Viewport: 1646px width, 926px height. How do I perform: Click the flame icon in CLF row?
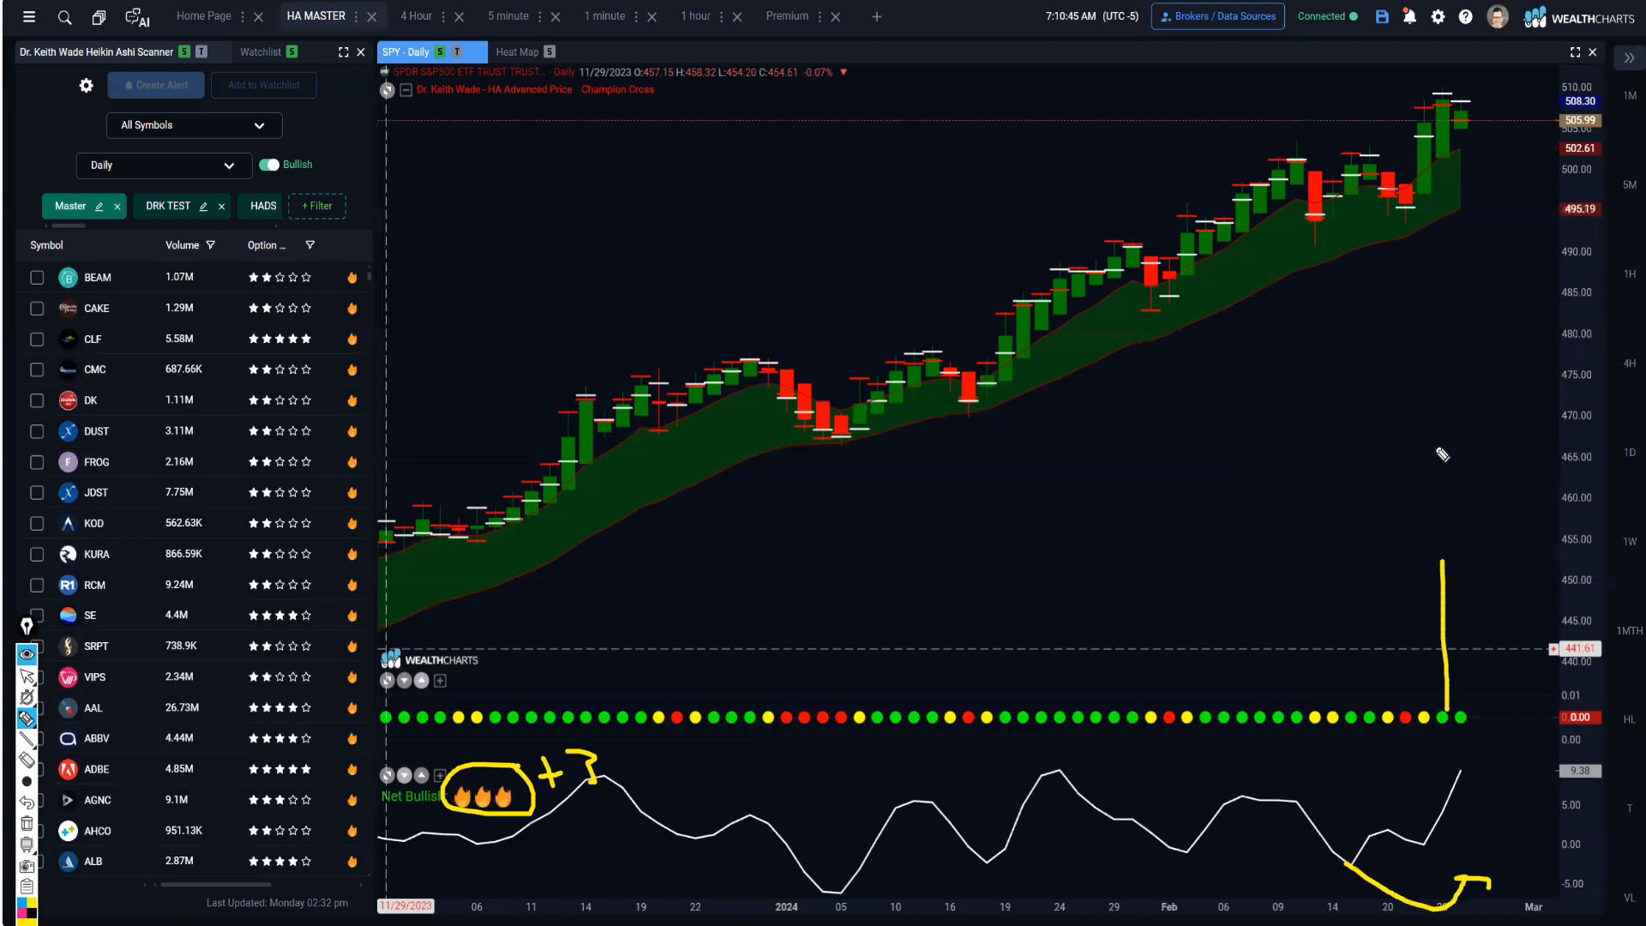click(x=351, y=339)
